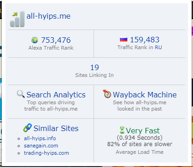The height and width of the screenshot is (167, 193).
Task: Click the Wayback Machine clock icon
Action: tap(107, 94)
